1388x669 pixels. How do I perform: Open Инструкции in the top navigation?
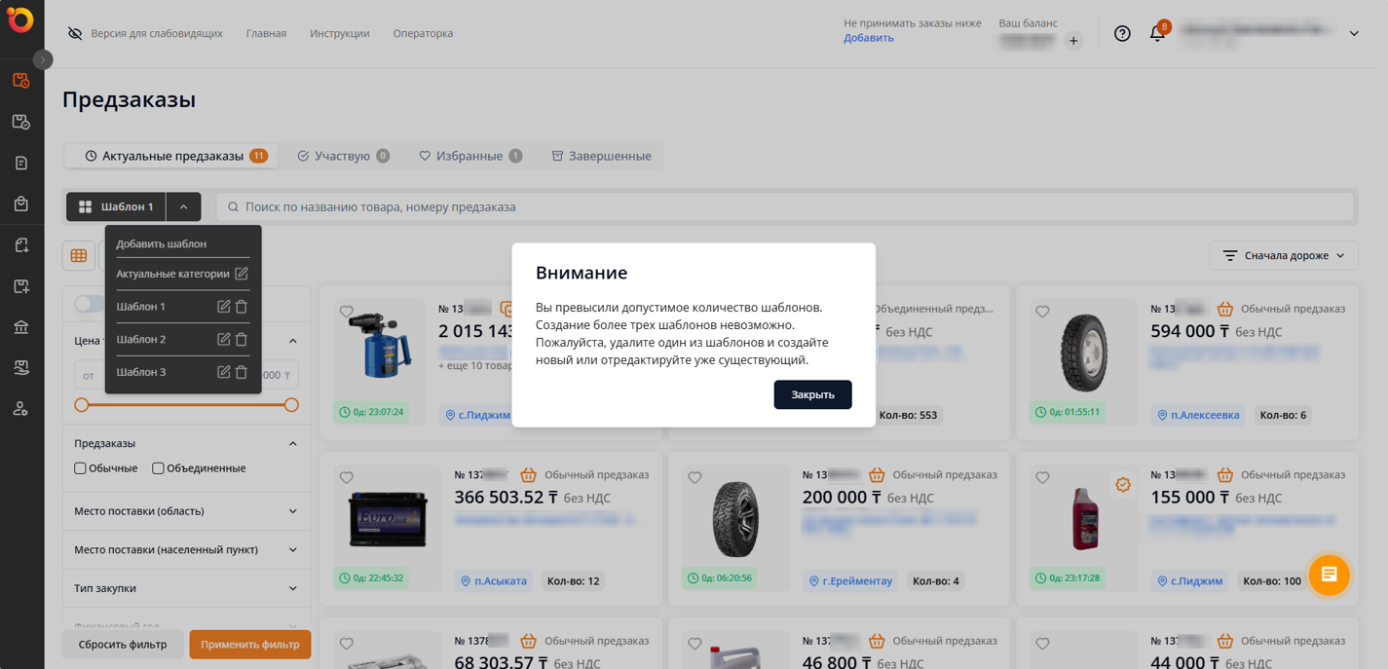[x=340, y=33]
